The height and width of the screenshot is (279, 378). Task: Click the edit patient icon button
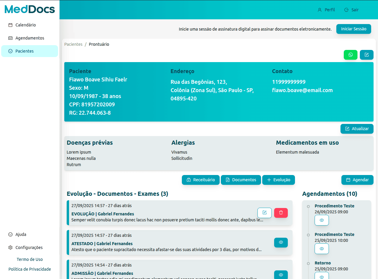[x=366, y=55]
